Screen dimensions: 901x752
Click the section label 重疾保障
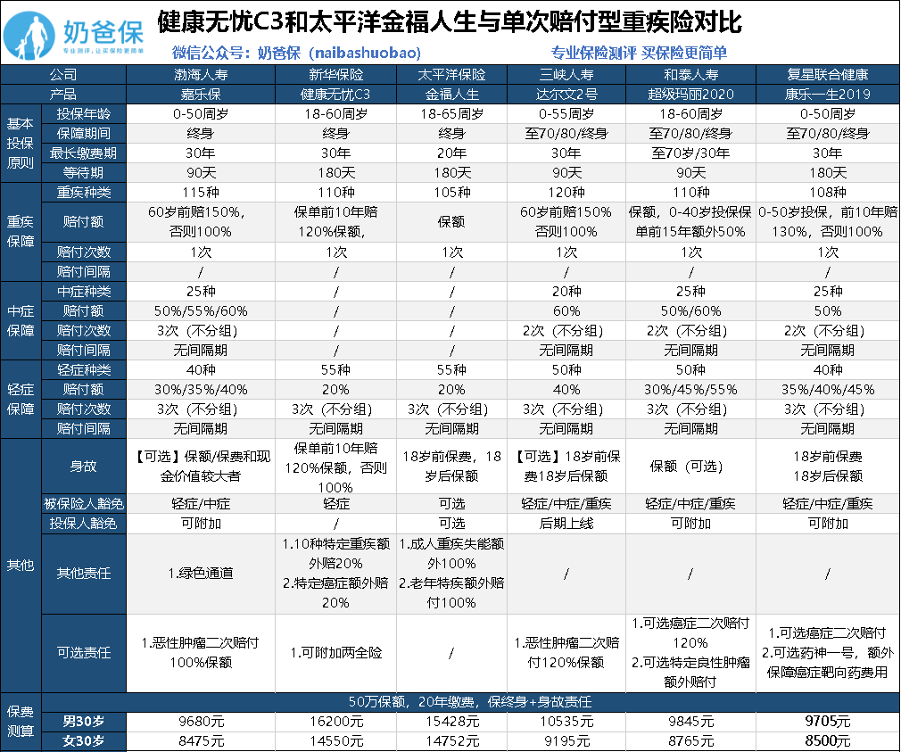(21, 232)
